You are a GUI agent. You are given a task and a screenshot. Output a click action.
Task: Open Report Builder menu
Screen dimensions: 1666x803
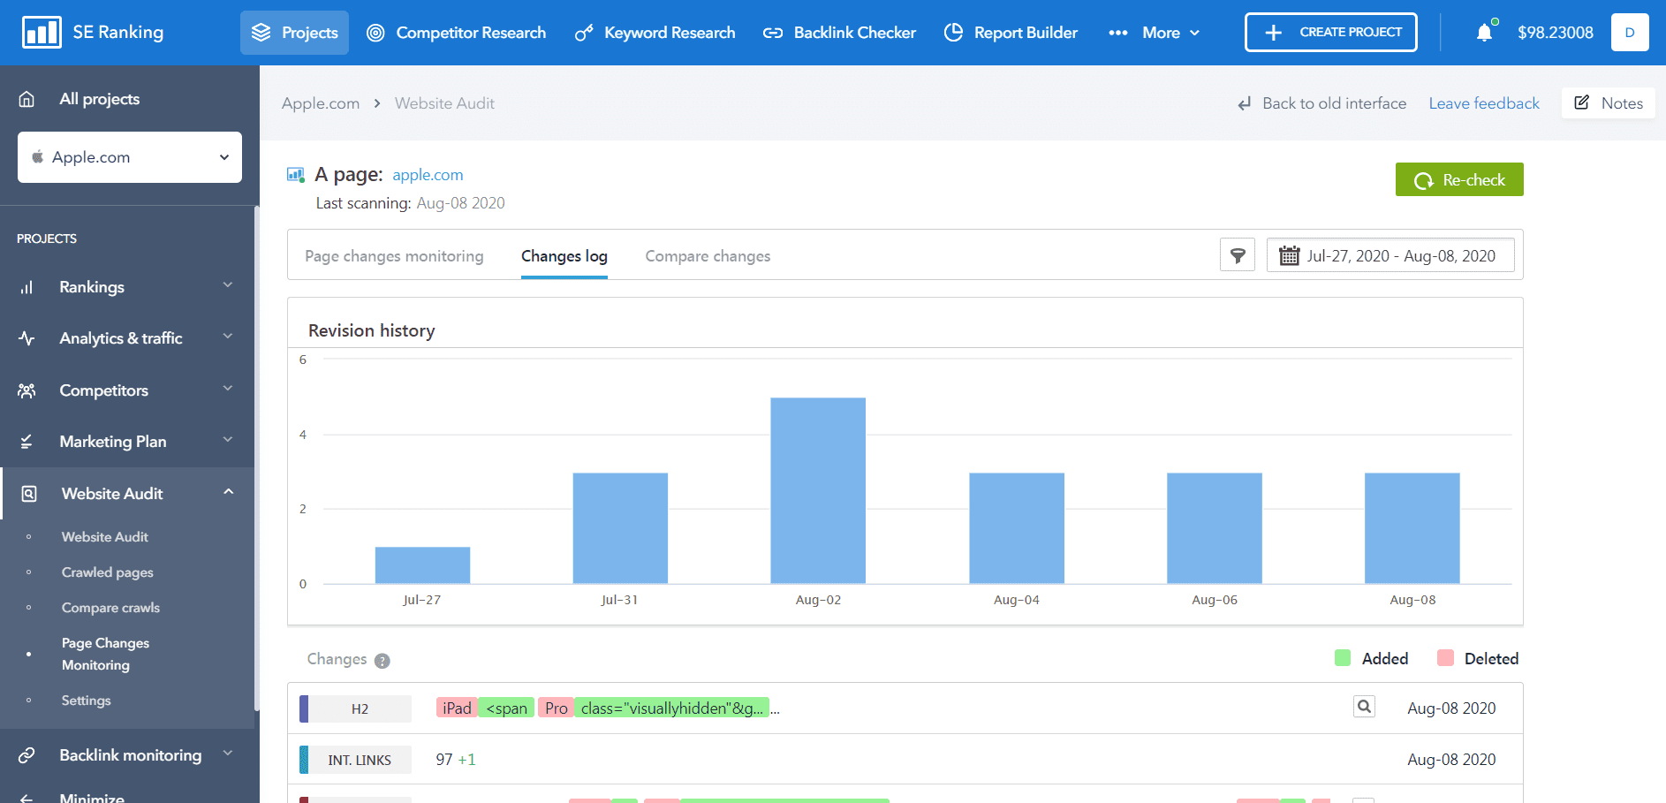[x=1011, y=33]
